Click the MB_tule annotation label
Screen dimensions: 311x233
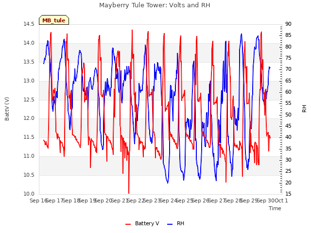pos(54,20)
